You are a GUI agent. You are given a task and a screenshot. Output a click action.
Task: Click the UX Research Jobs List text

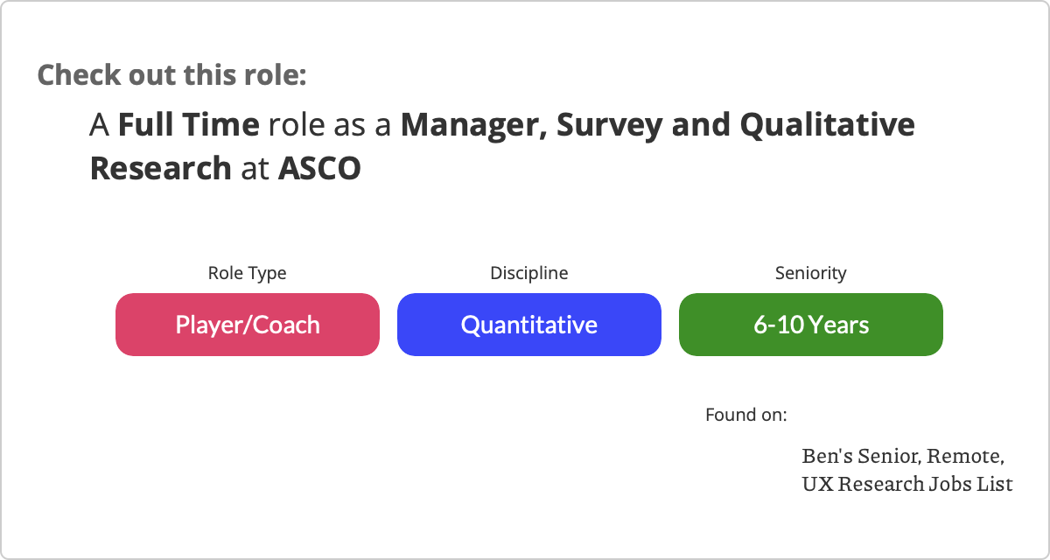tap(906, 483)
